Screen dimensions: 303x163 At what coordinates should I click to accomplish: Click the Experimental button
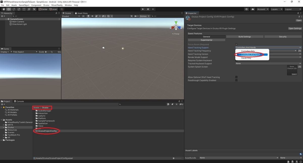click(207, 40)
